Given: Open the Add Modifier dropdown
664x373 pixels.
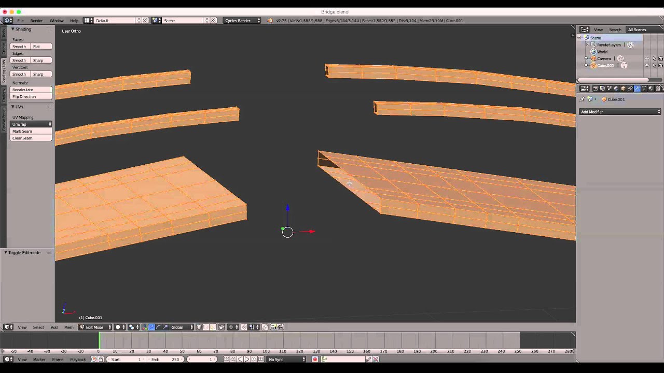Looking at the screenshot, I should click(620, 112).
